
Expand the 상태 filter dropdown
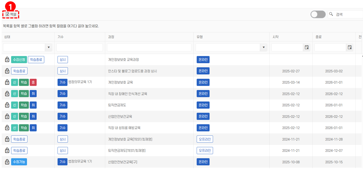click(49, 47)
